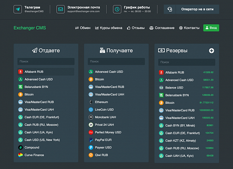Click the support email address link

(83, 11)
